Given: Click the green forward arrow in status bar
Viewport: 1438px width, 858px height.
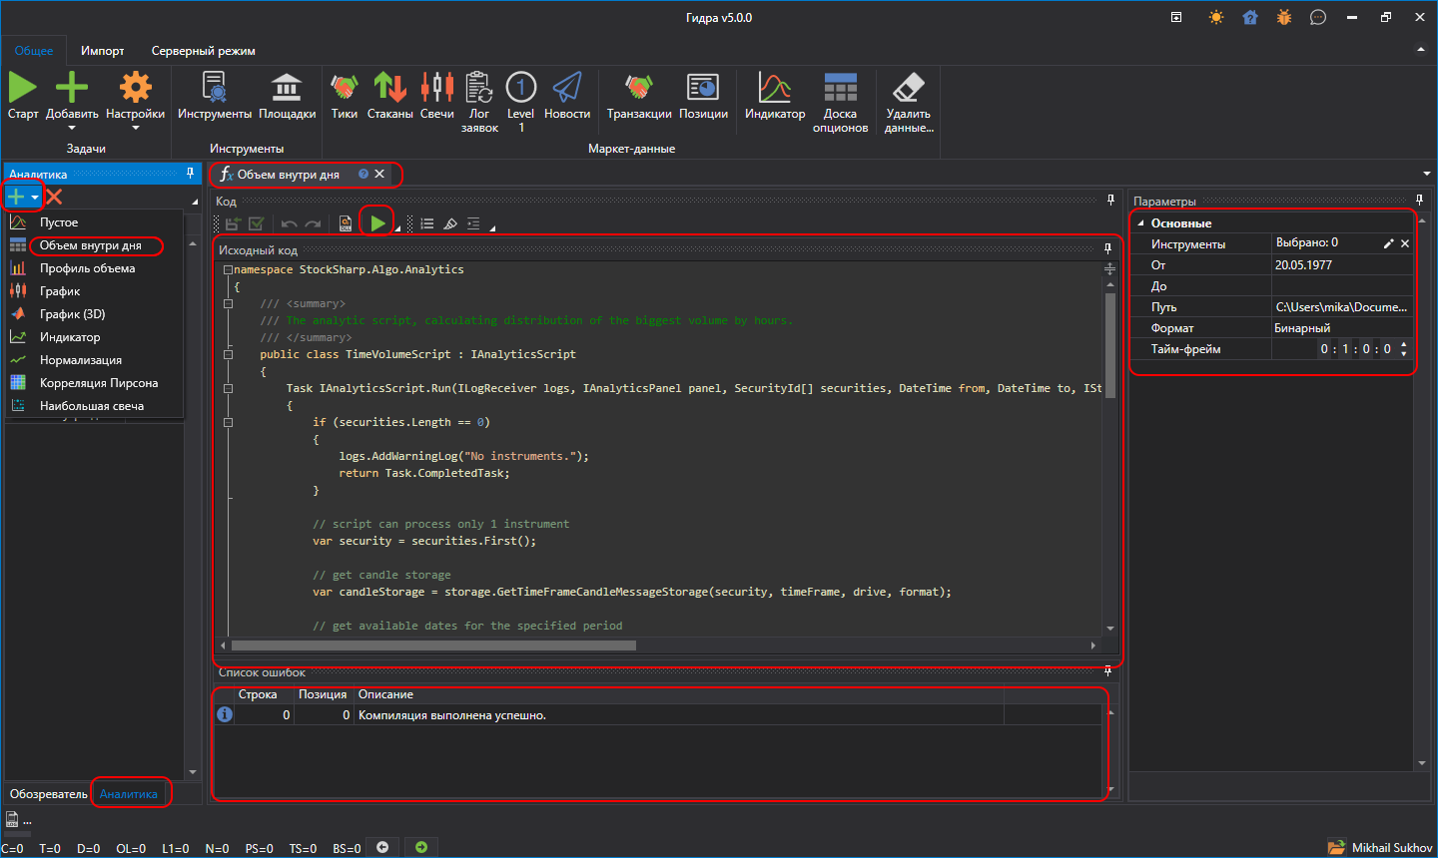Looking at the screenshot, I should [421, 847].
